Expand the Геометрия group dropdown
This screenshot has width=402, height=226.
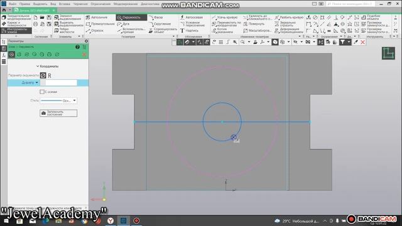click(173, 36)
